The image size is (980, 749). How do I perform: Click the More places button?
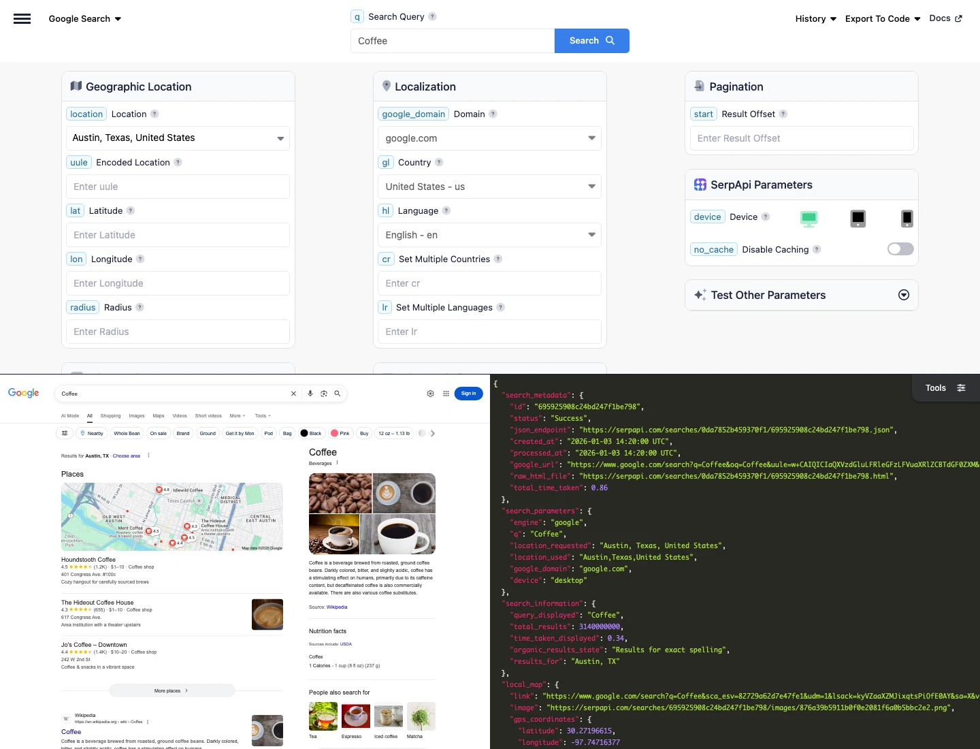pyautogui.click(x=171, y=690)
